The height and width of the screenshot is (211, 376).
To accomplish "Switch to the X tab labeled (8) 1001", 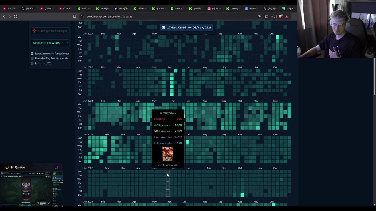I will 28,8.
